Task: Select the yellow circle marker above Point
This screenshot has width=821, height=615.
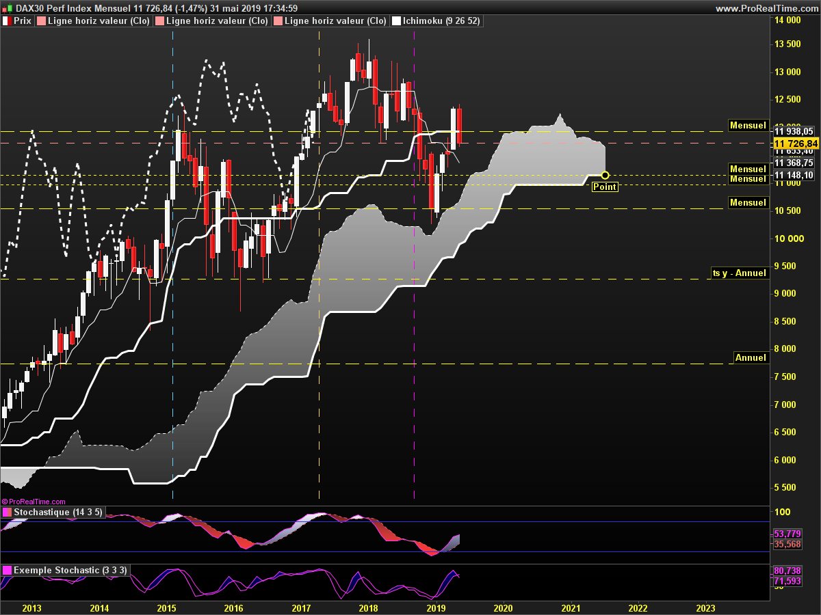Action: coord(605,176)
